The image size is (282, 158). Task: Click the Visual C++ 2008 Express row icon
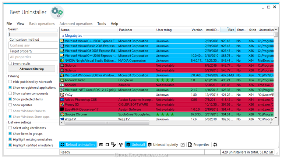click(x=62, y=41)
